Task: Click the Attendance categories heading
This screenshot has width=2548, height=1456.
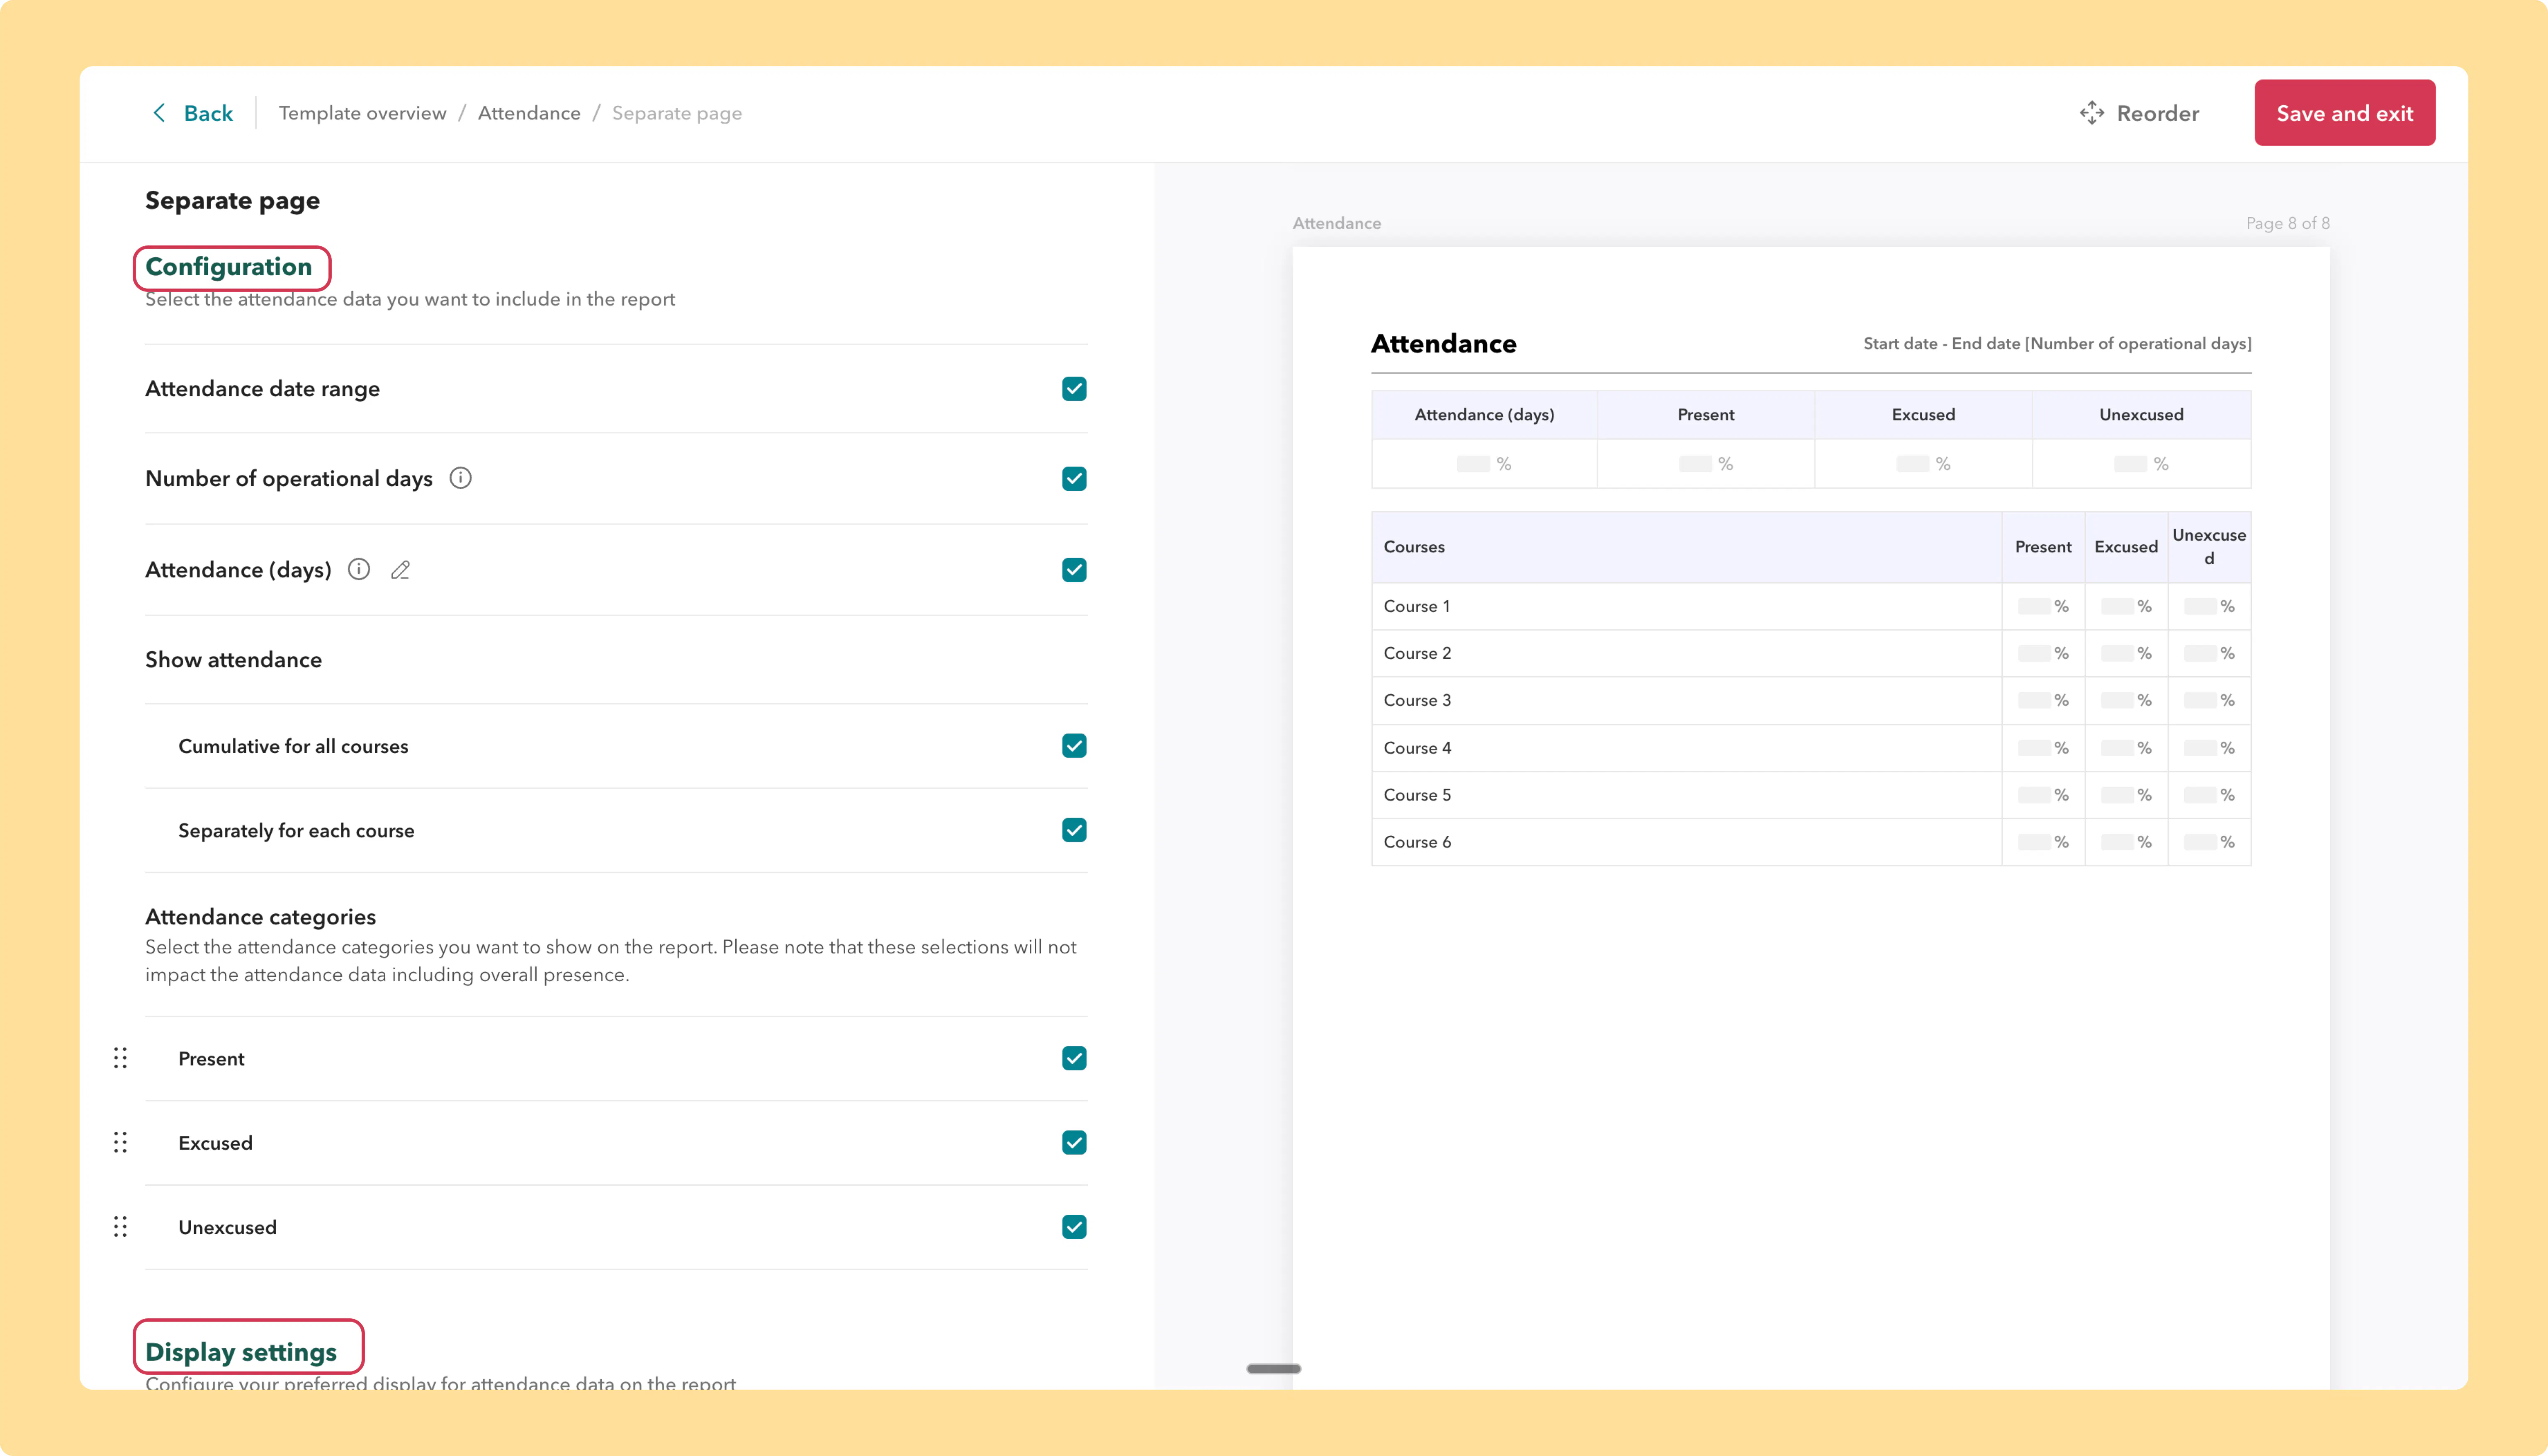Action: point(260,917)
